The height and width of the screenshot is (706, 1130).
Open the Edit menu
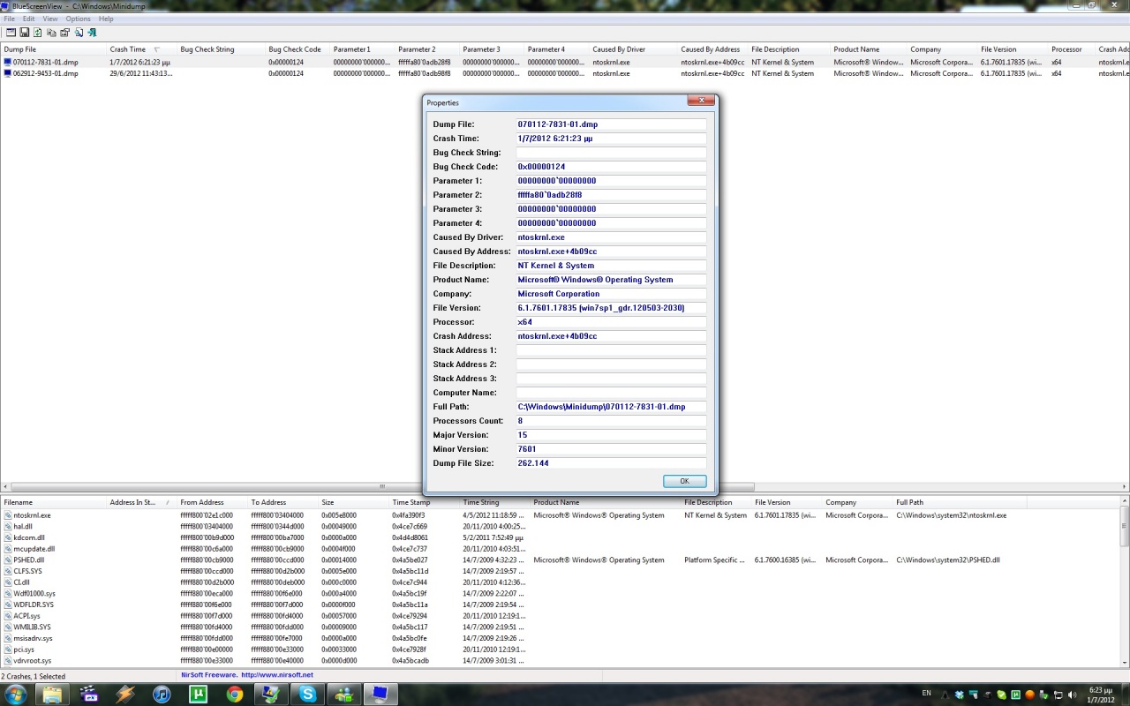pos(29,19)
